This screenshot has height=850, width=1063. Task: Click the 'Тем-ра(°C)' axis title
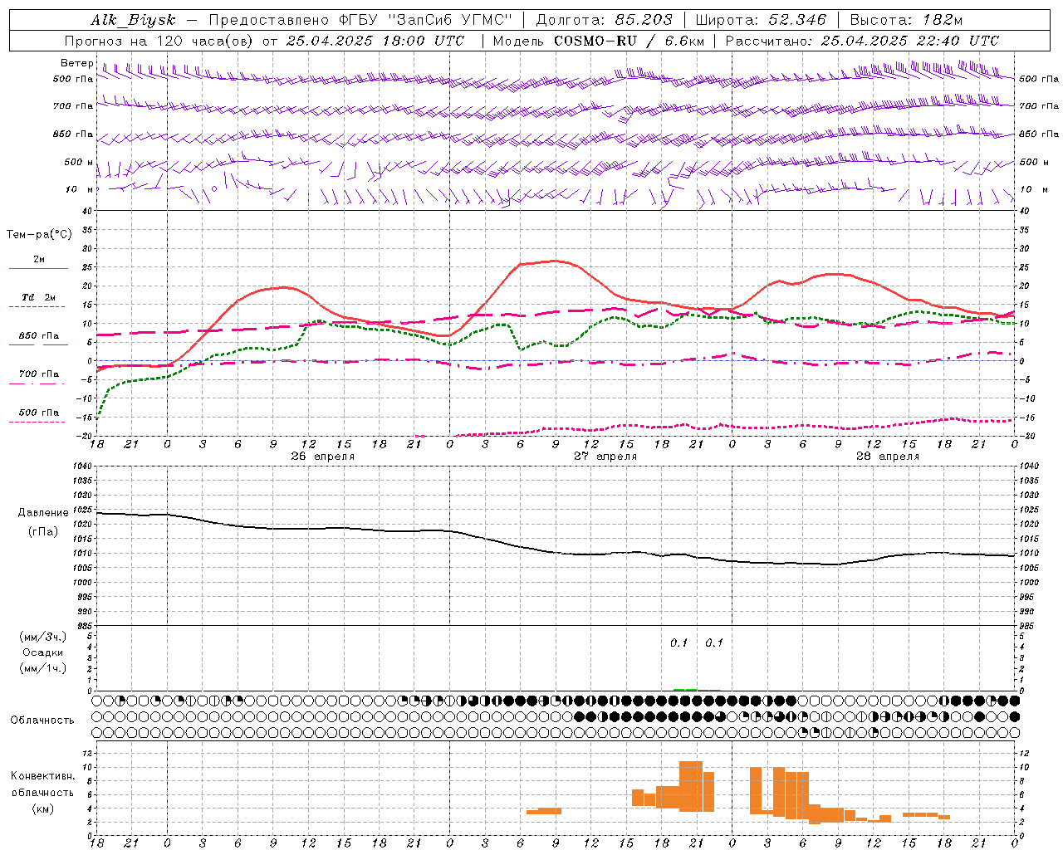coord(39,235)
